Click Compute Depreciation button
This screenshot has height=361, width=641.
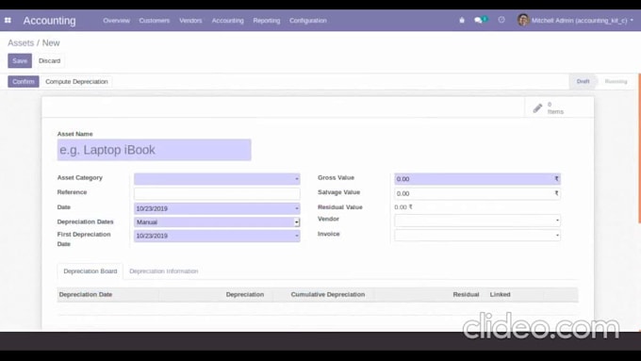coord(76,81)
